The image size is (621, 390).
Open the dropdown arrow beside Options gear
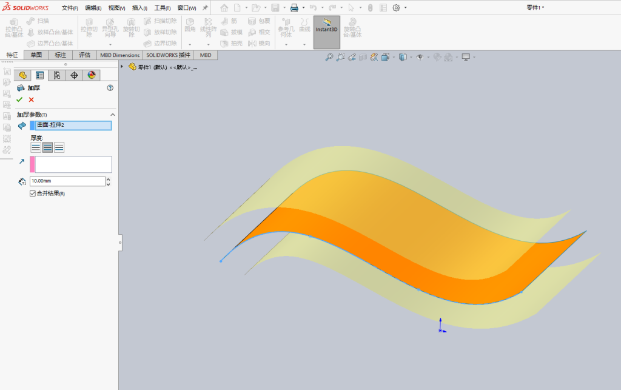coord(406,7)
